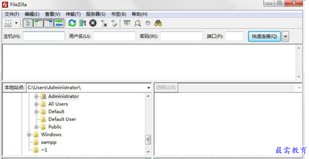
Task: Open the 文件(F) menu
Action: point(12,14)
